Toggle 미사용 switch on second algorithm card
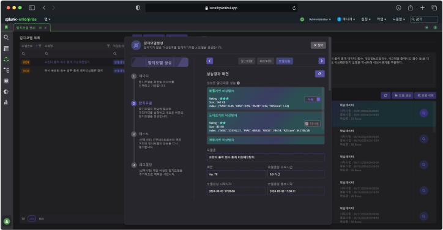 click(313, 124)
